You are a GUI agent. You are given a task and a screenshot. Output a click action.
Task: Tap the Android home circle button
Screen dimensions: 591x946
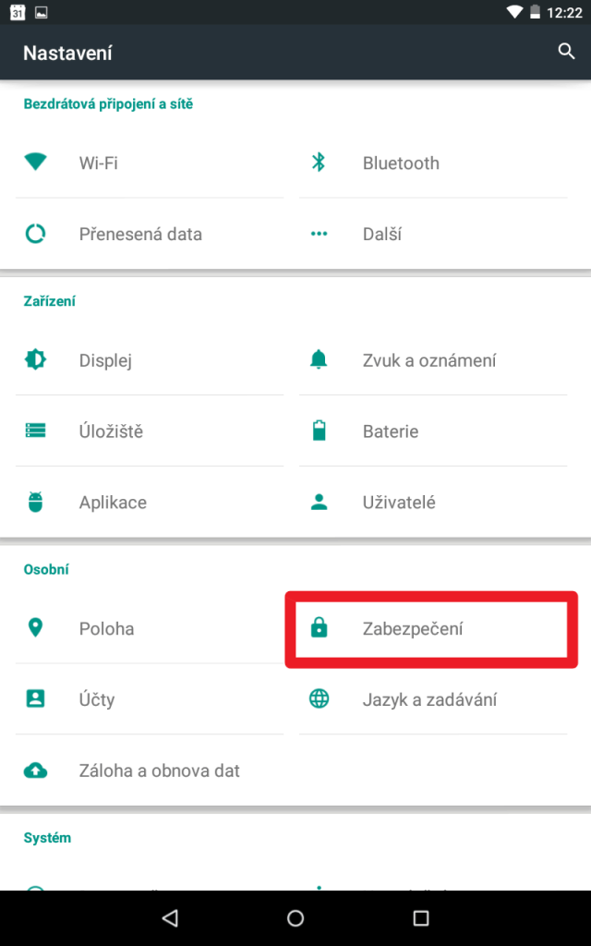coord(295,918)
